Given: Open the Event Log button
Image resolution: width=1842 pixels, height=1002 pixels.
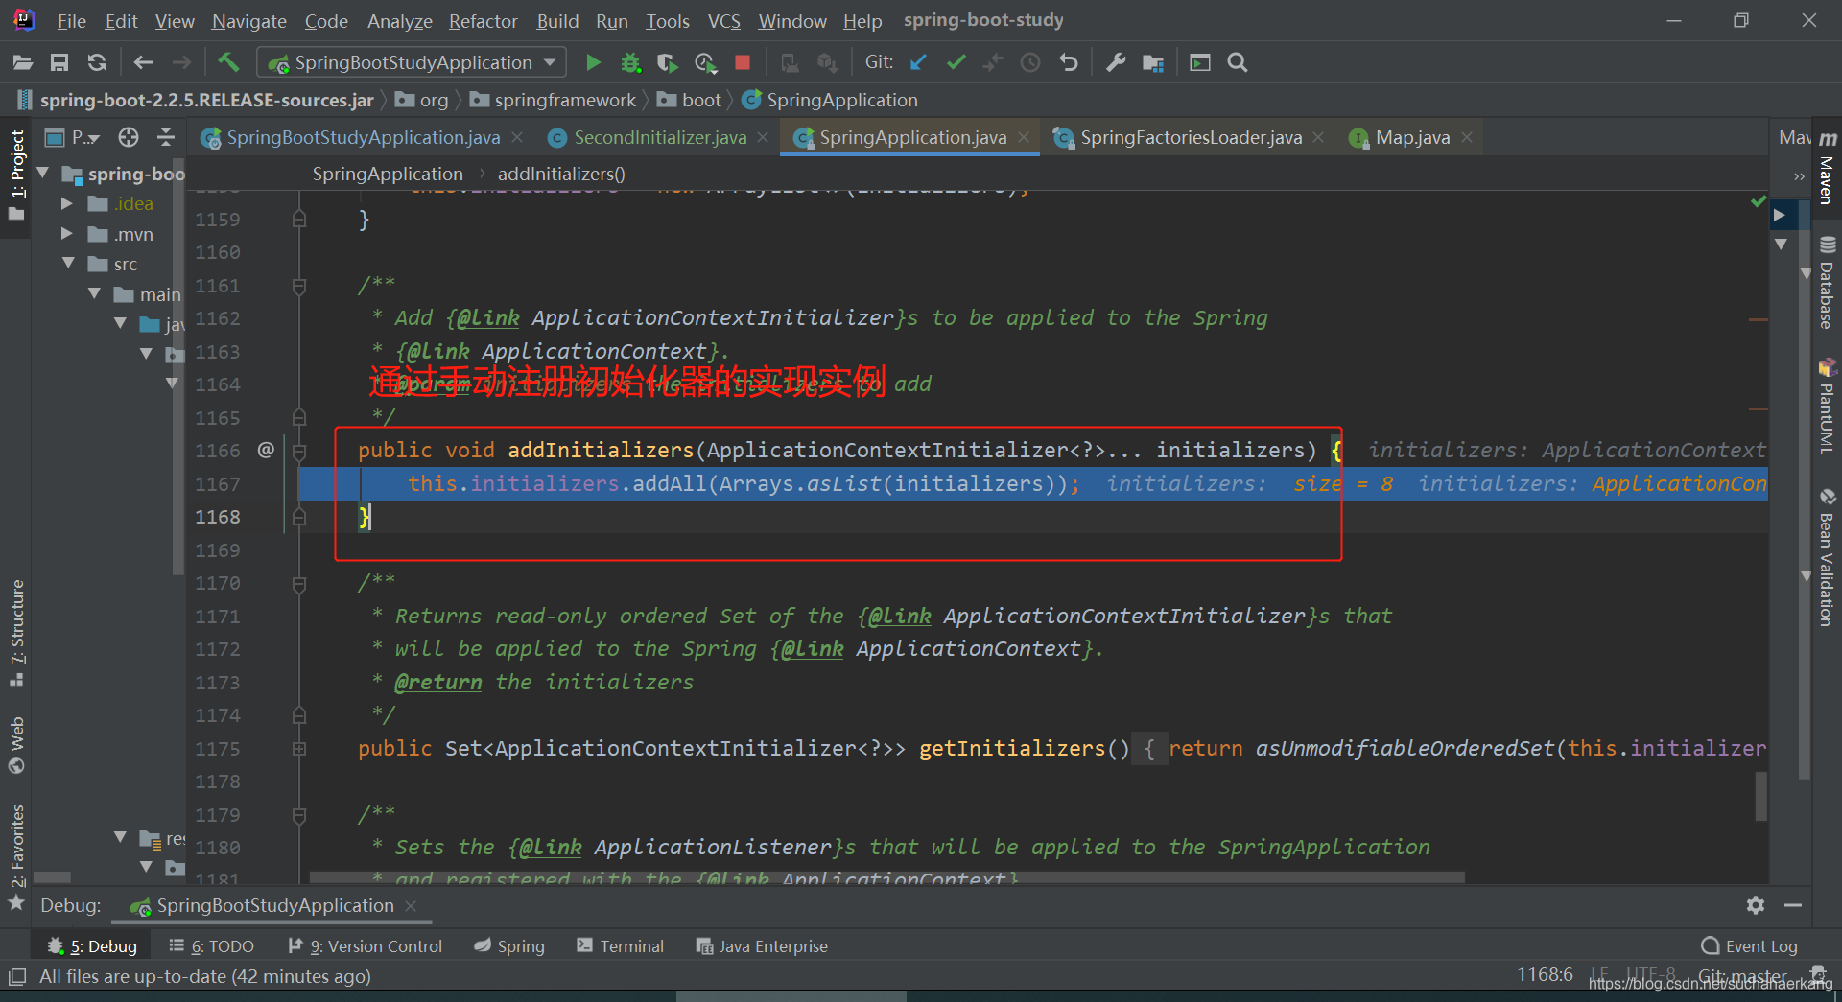Looking at the screenshot, I should point(1749,946).
